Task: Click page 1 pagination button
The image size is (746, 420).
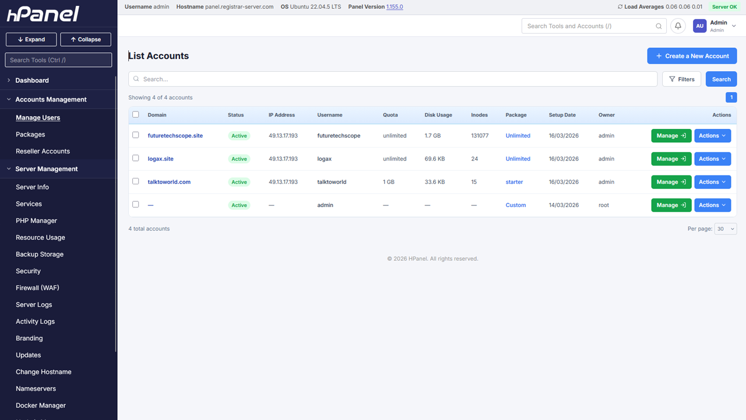Action: tap(731, 97)
